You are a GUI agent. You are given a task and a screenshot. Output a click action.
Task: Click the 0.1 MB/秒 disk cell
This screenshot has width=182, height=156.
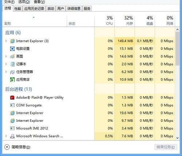145,41
